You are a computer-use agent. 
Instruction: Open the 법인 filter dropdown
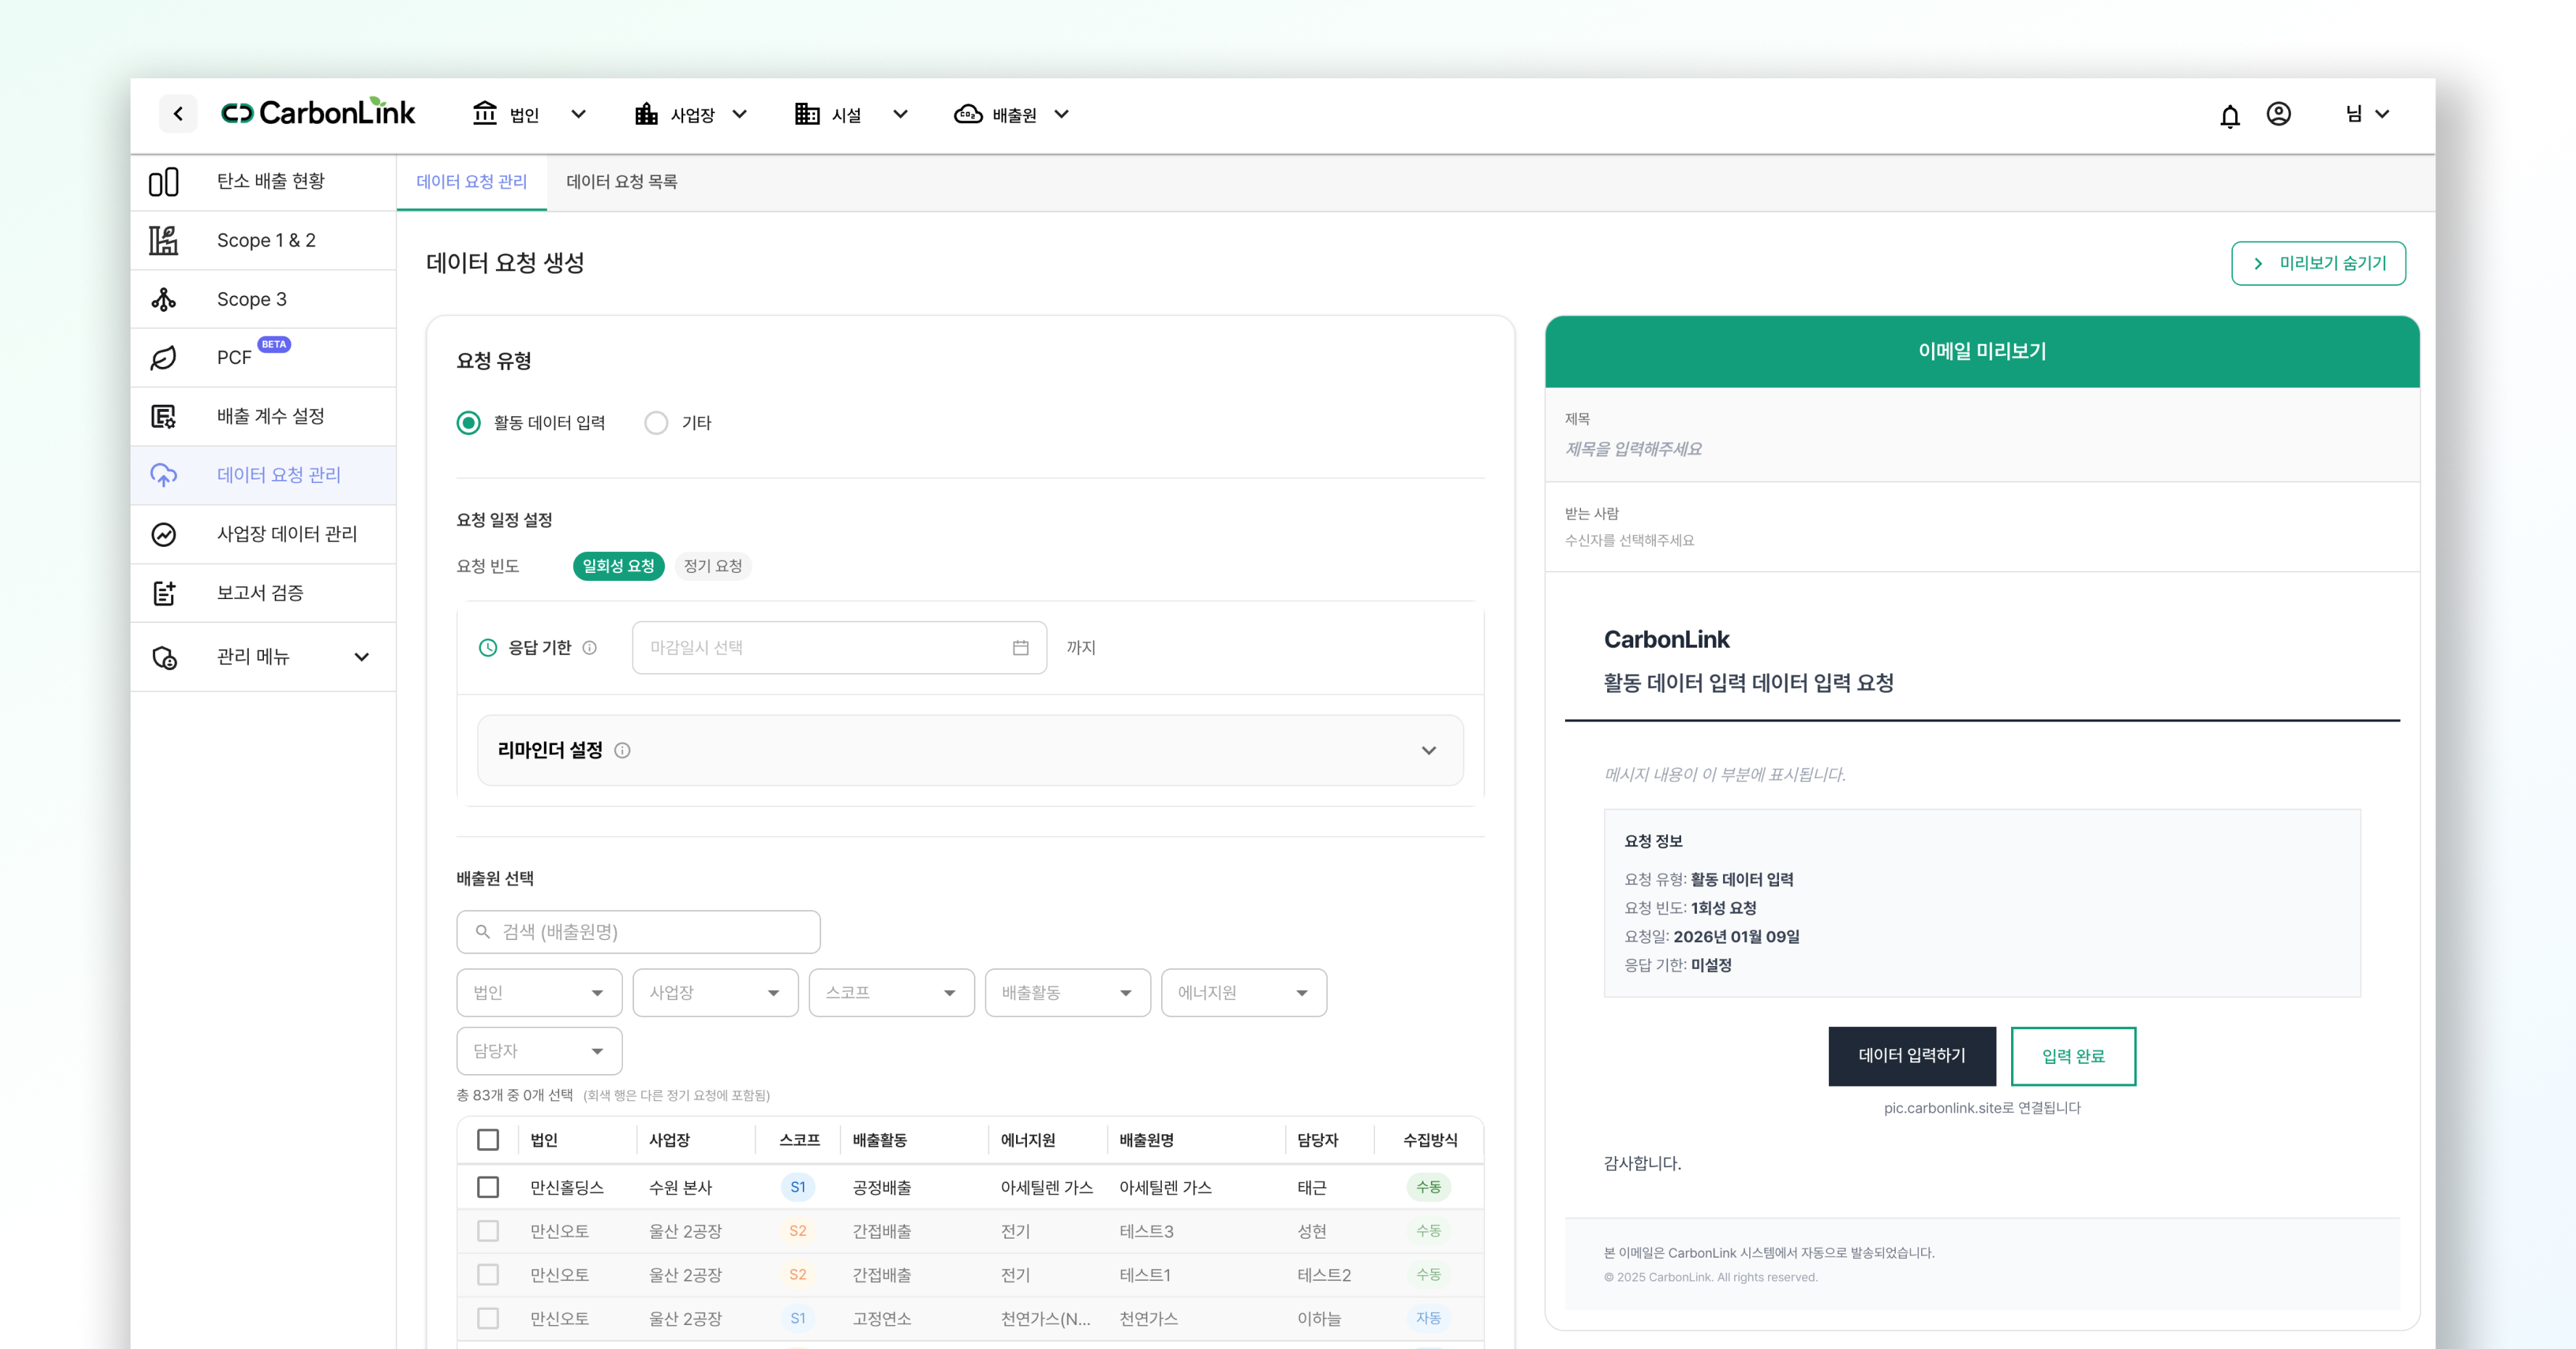click(539, 993)
